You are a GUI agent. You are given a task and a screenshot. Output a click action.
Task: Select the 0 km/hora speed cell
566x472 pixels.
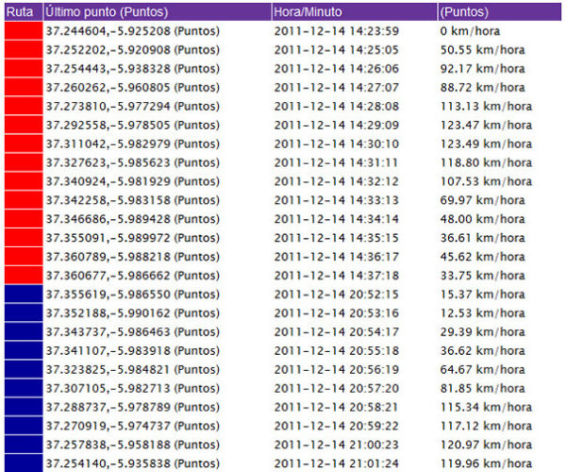tap(470, 31)
